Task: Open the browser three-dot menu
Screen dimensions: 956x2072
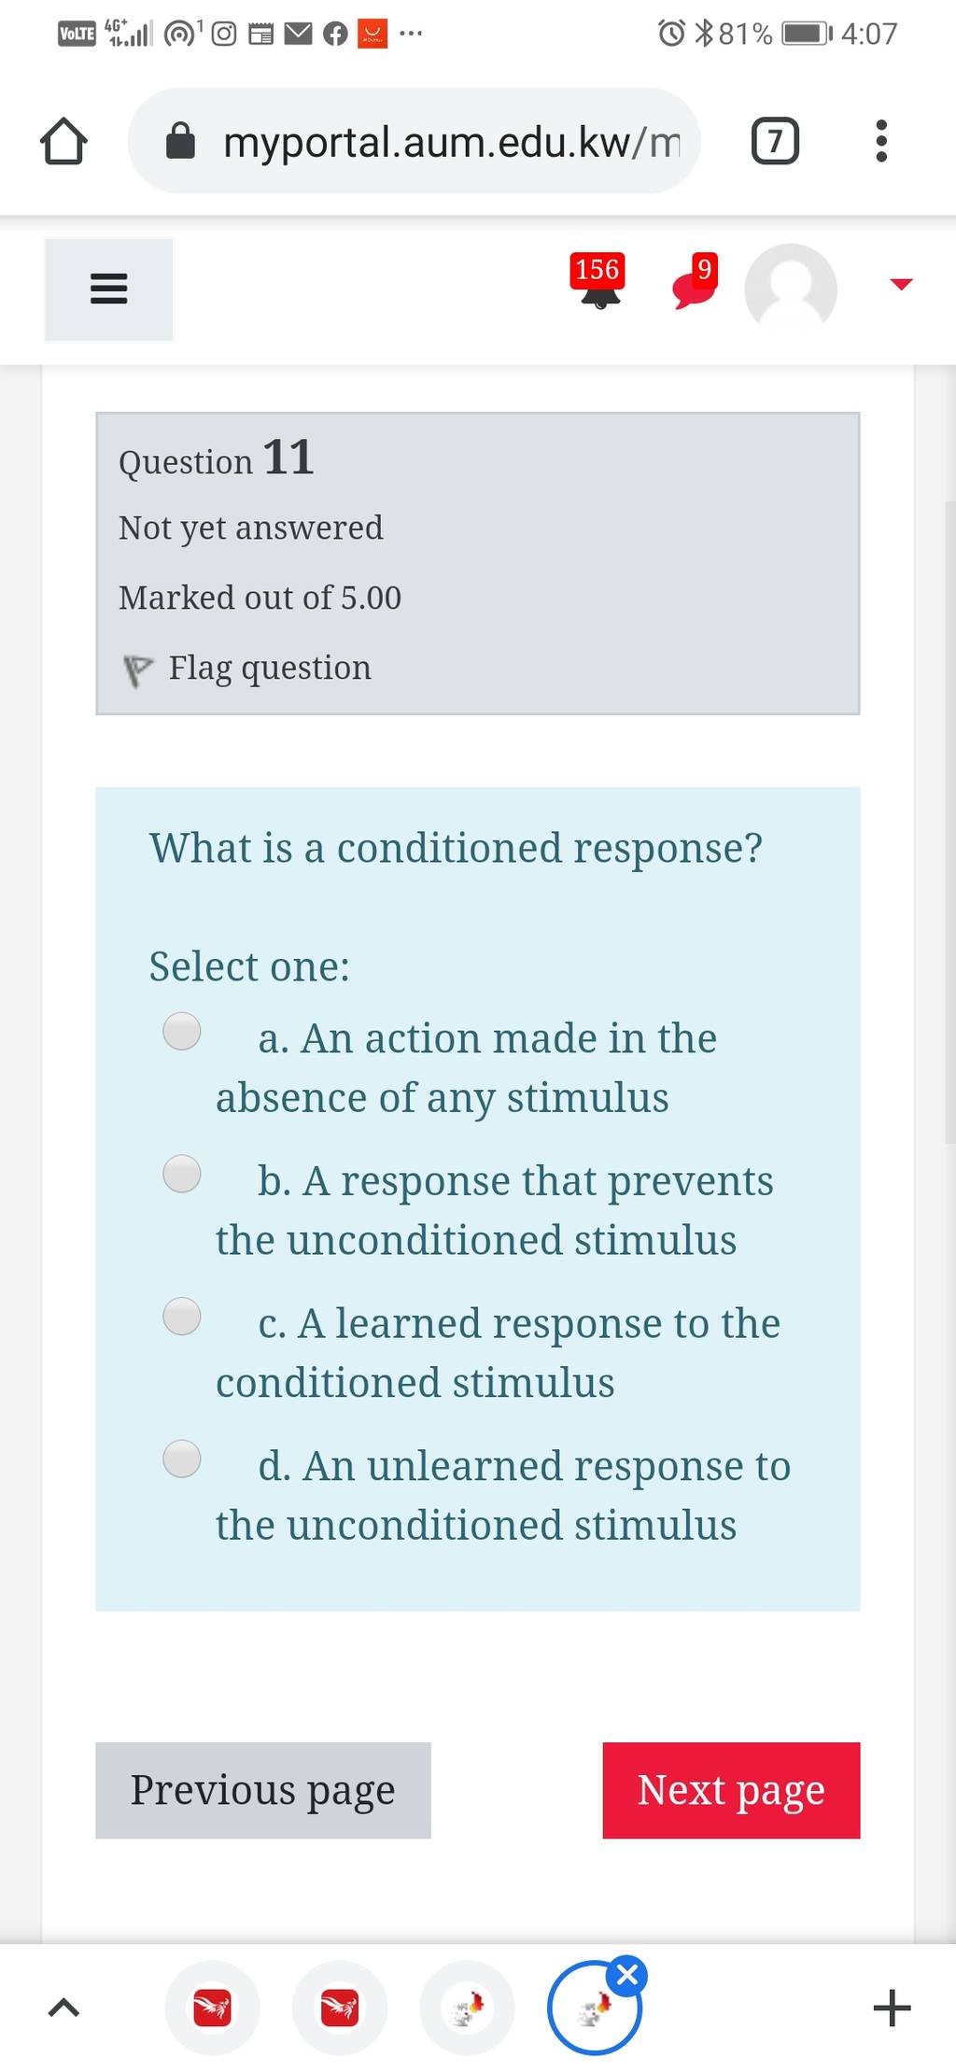Action: 881,141
